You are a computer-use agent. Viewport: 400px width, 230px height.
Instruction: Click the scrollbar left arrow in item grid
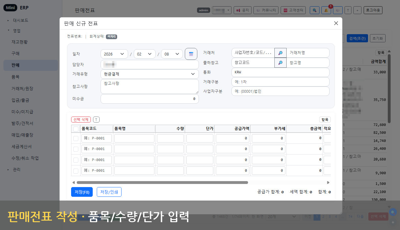pyautogui.click(x=74, y=182)
